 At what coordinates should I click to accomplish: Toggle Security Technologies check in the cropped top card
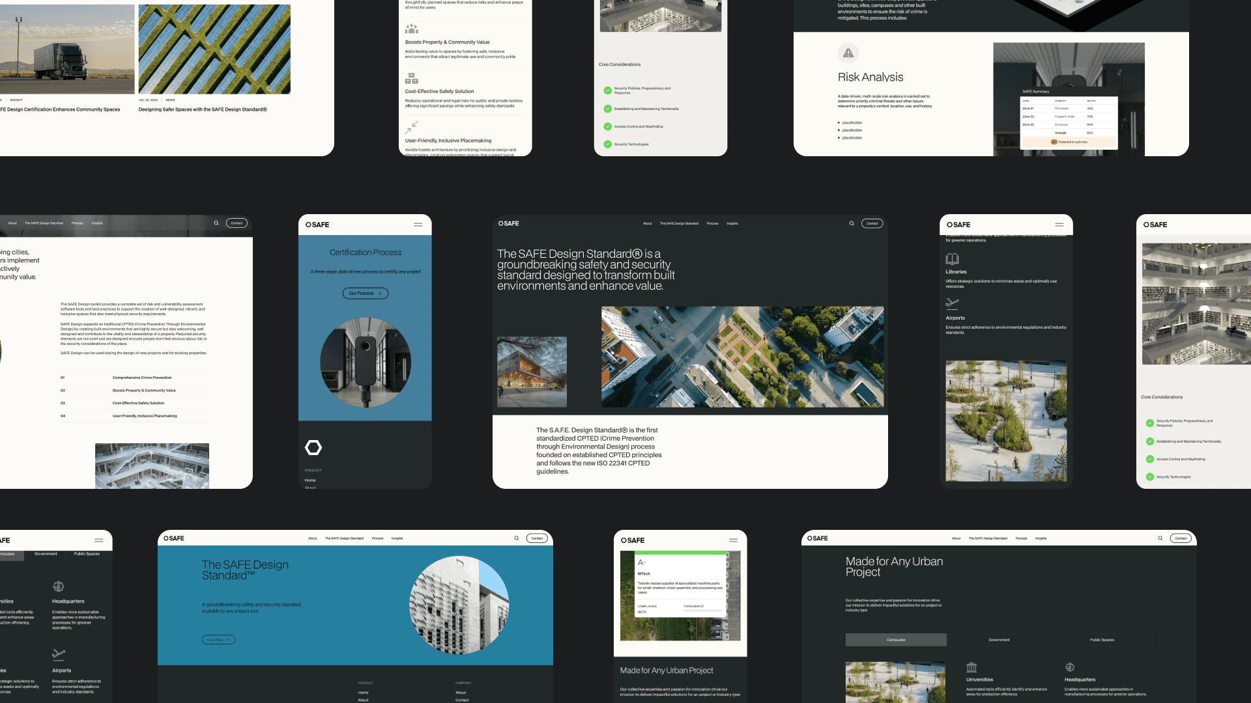point(608,145)
